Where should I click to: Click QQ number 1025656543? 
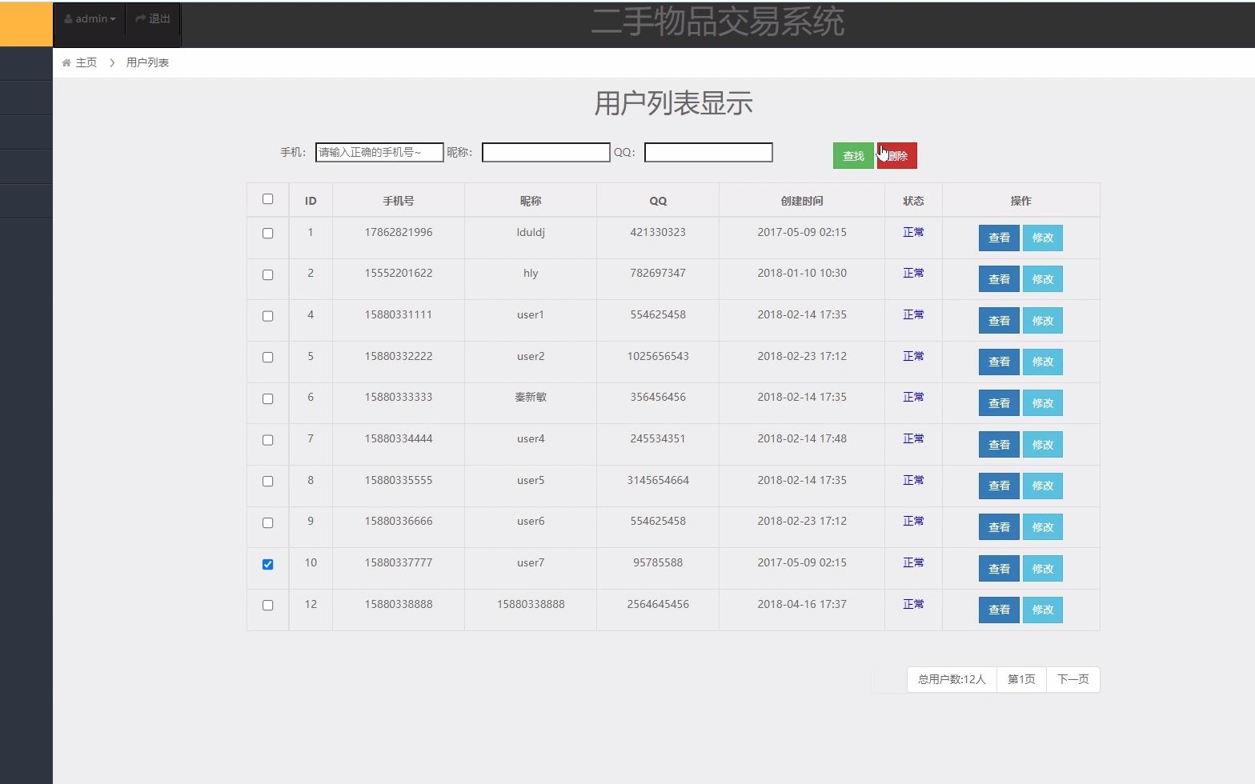coord(658,356)
